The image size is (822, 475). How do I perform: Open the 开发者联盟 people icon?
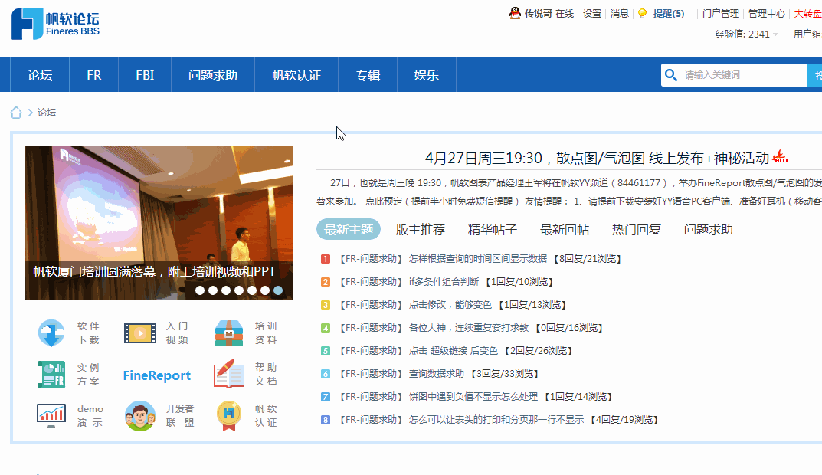[x=140, y=416]
